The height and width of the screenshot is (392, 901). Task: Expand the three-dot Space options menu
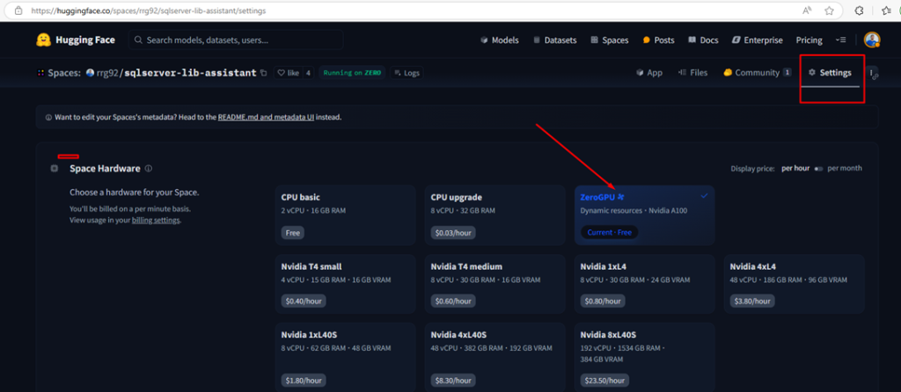[872, 73]
